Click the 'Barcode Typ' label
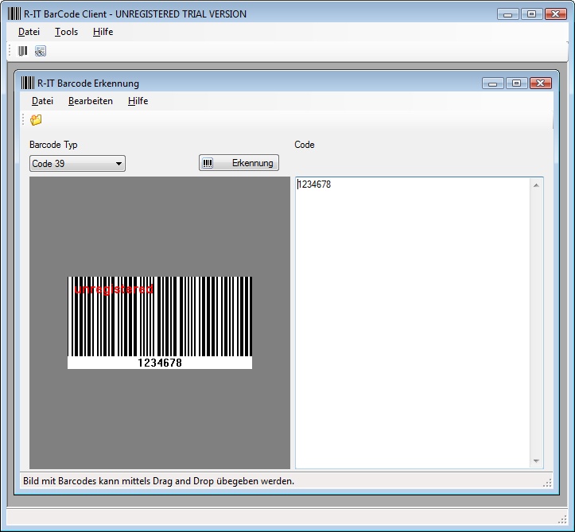The height and width of the screenshot is (532, 575). pos(53,145)
